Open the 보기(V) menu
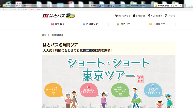This screenshot has width=193, height=108. pos(13,9)
